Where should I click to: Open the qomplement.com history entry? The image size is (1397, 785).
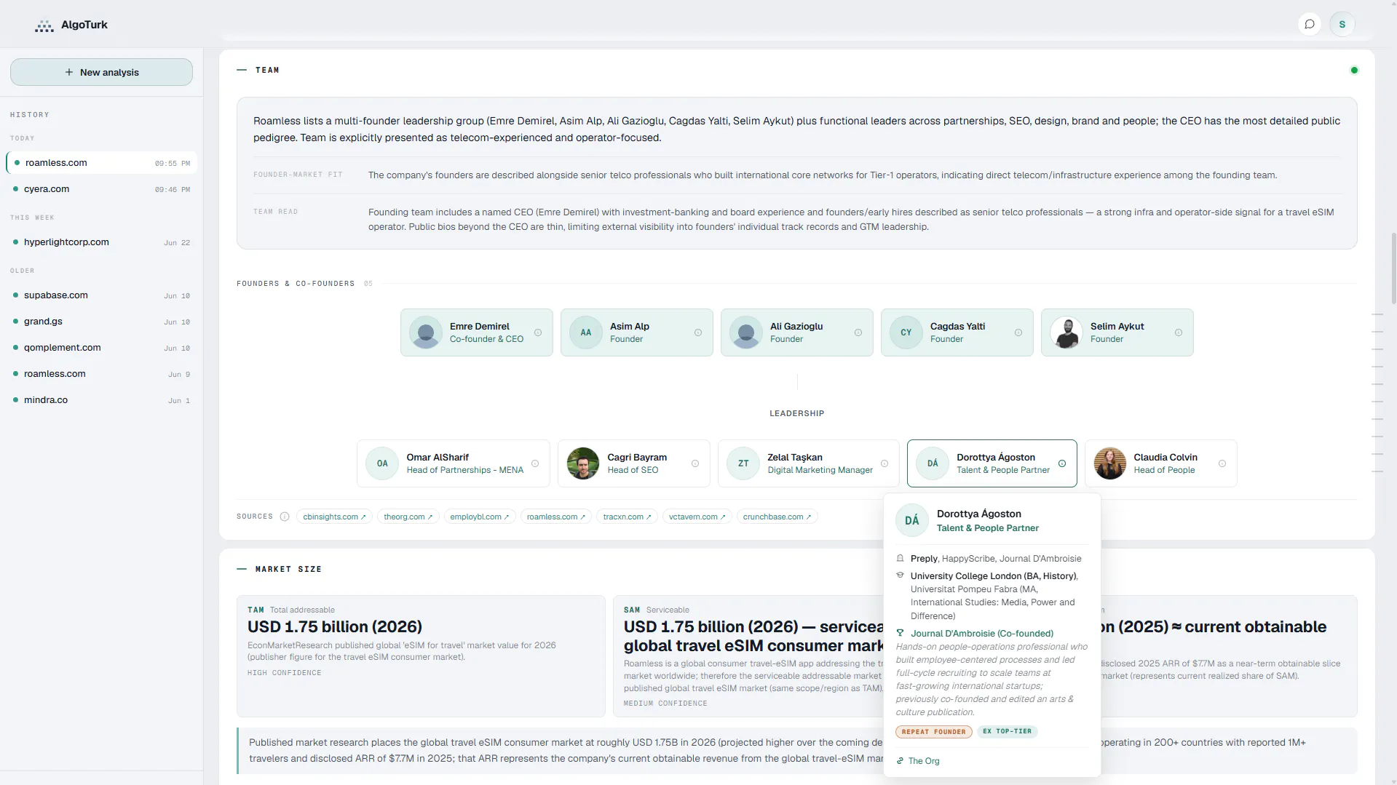pos(101,348)
